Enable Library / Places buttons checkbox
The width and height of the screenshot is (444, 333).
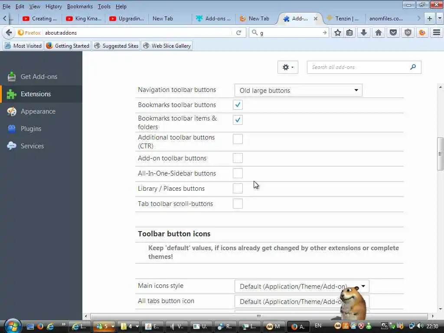click(238, 189)
